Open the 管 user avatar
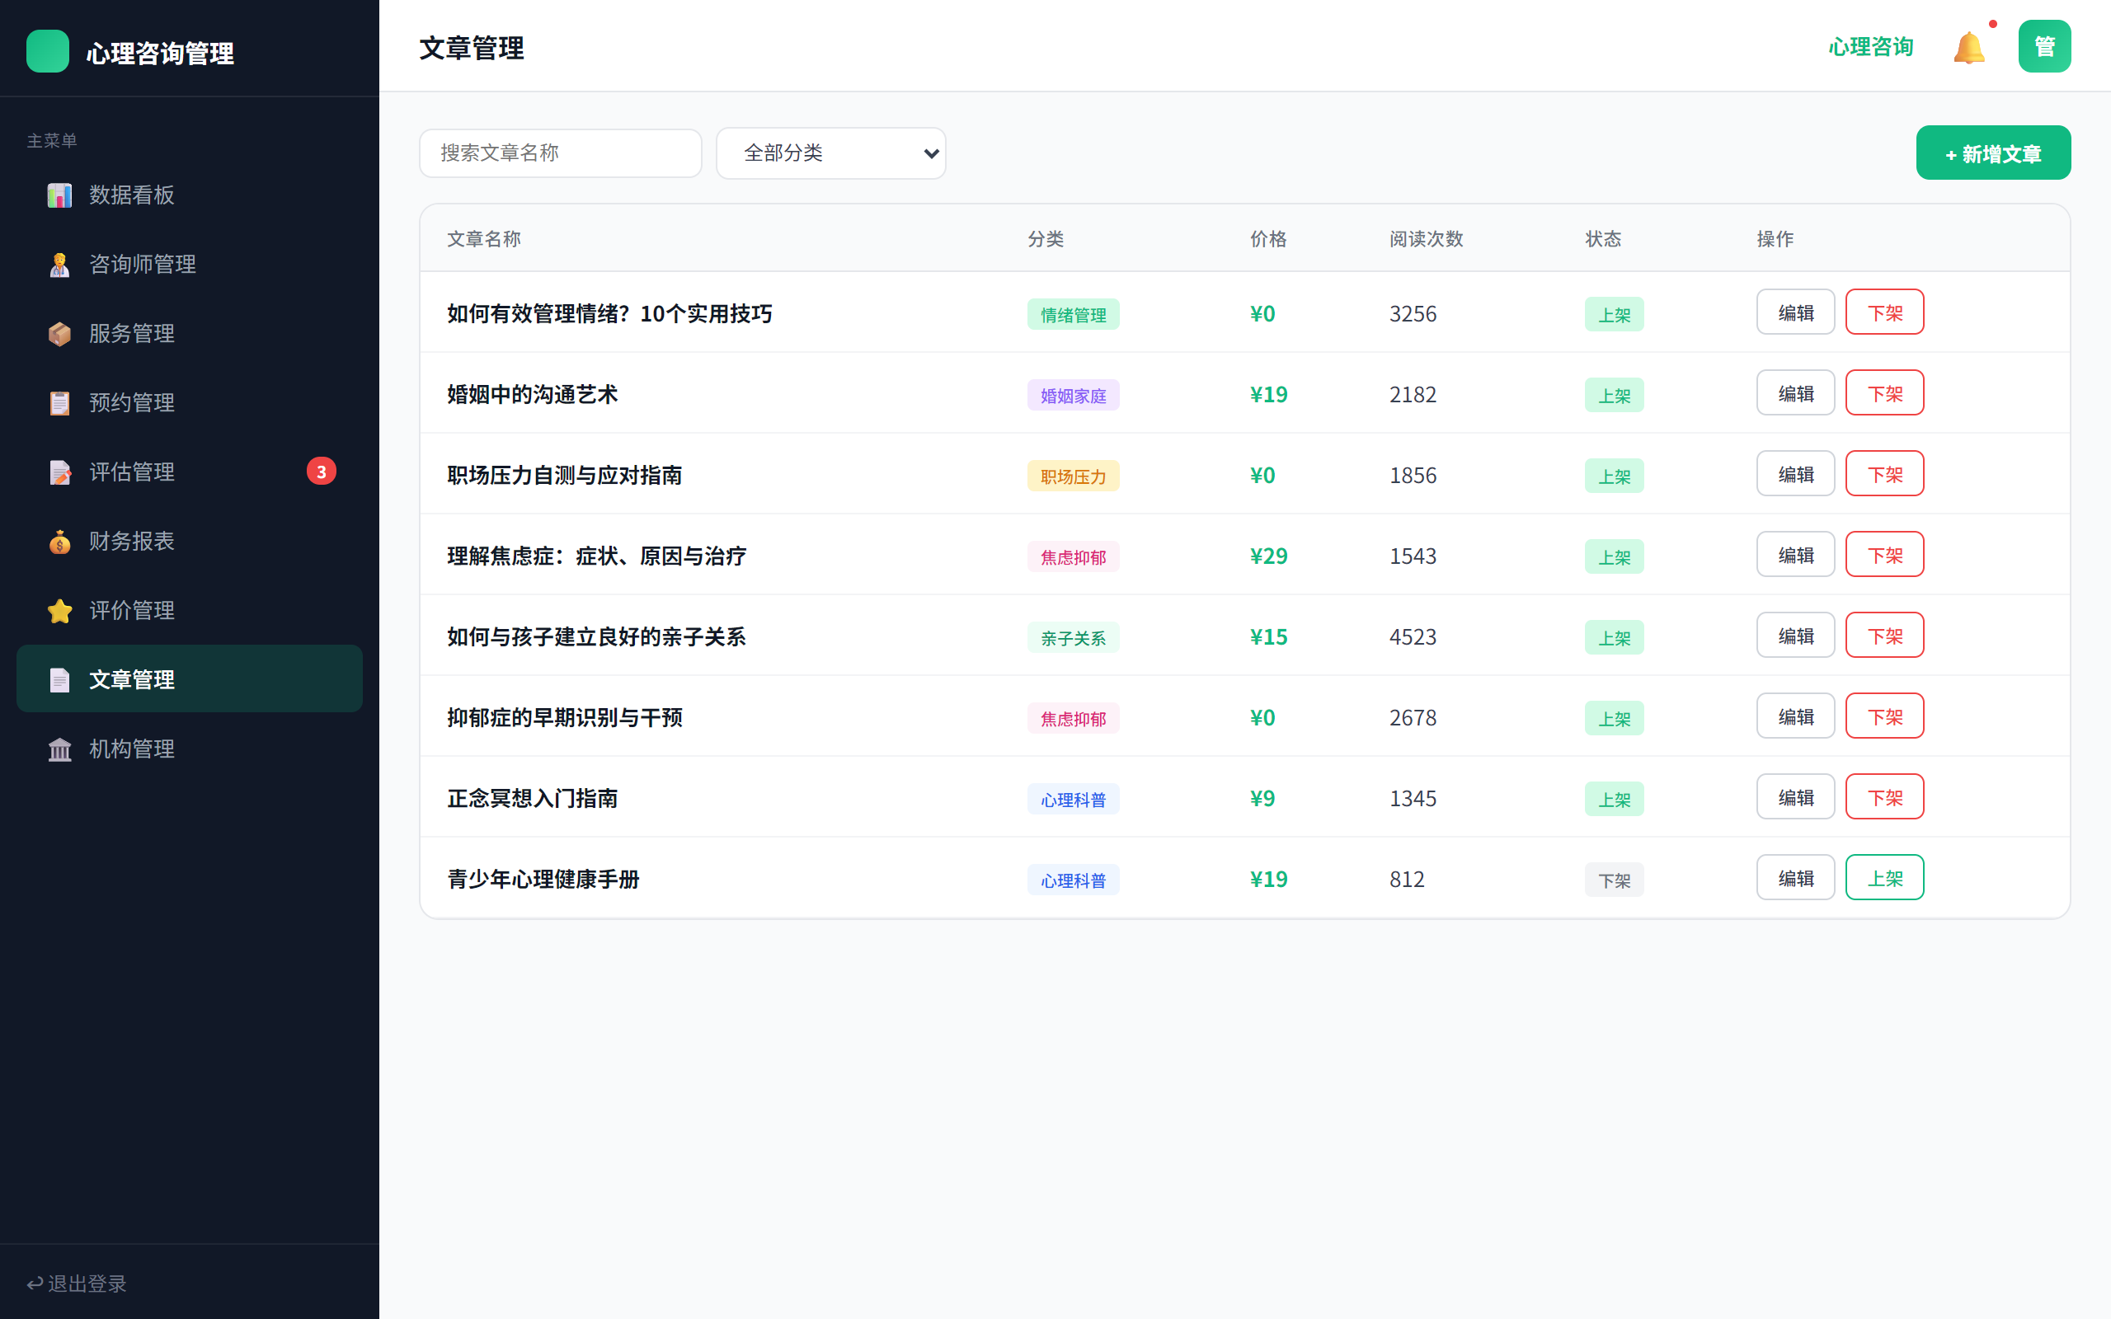 (x=2044, y=46)
